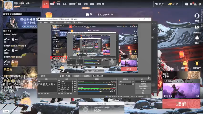Viewport: 203px width, 114px height.
Task: Add a source with OBS sources plus button
Action: point(59,93)
